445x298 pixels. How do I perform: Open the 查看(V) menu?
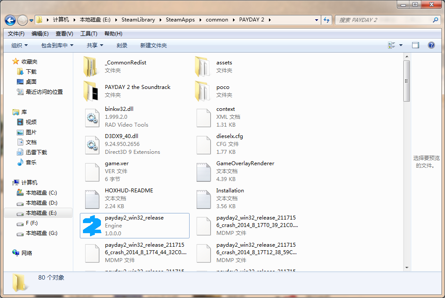(x=65, y=34)
